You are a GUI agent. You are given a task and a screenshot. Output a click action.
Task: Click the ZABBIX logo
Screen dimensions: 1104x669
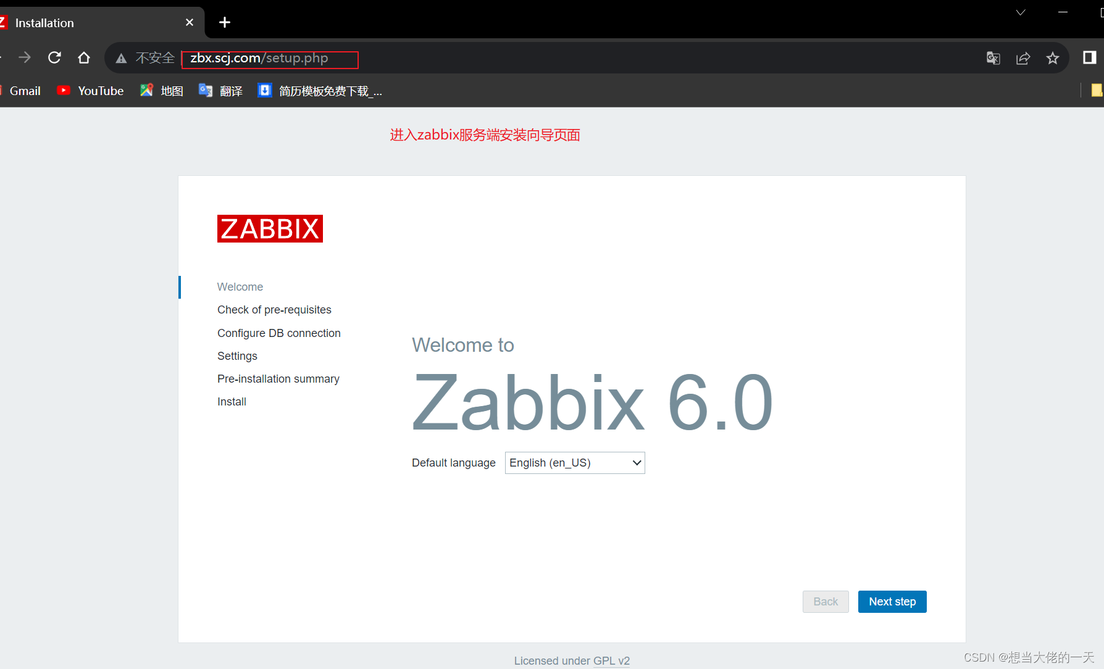pos(270,229)
